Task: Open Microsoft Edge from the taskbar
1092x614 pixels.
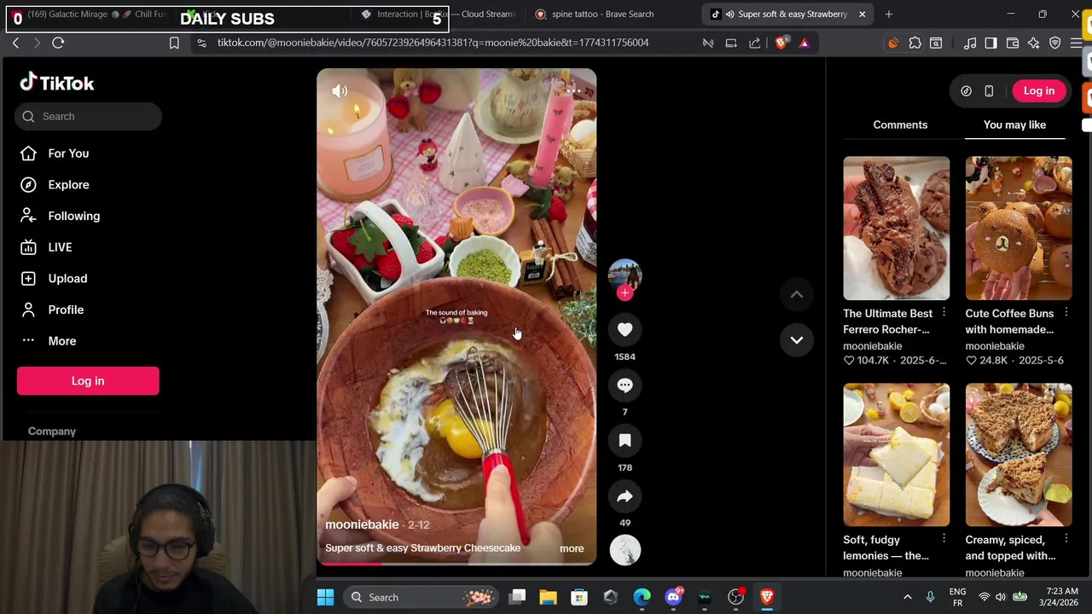Action: [642, 597]
